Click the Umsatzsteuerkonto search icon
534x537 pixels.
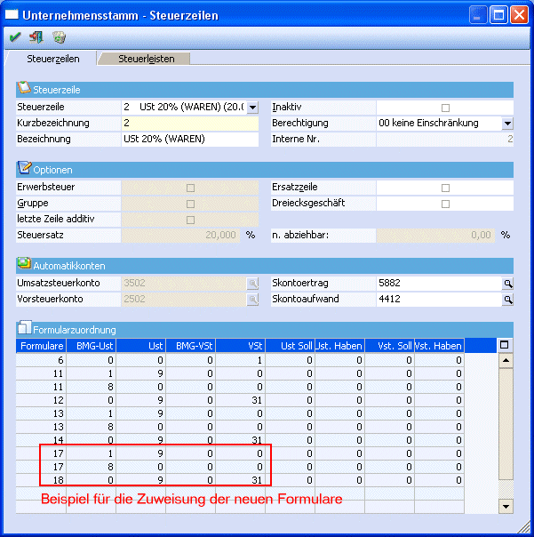(252, 283)
